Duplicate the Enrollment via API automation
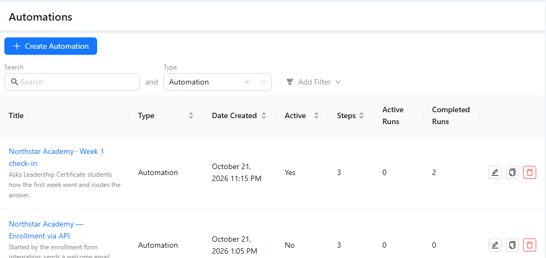This screenshot has height=258, width=546. (x=512, y=245)
